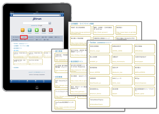159x114 pixels.
Task: Expand the 公的機関・ライフライン情報 section on iPad
Action: pos(21,46)
